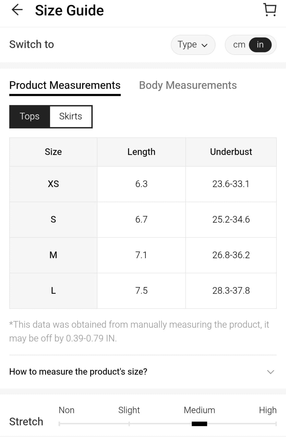Tap the XS size row
The height and width of the screenshot is (437, 286).
53,184
